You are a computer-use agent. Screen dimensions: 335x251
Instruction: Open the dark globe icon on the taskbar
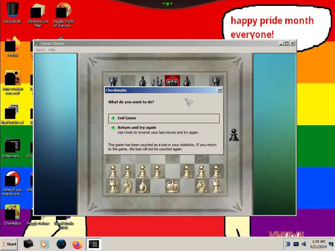(61, 244)
